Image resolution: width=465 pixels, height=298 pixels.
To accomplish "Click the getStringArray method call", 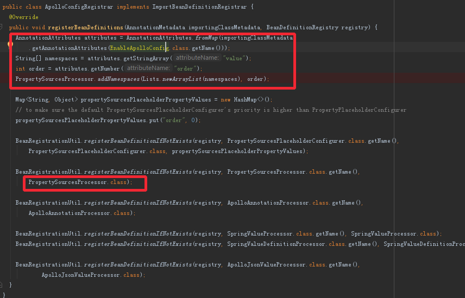I will pyautogui.click(x=146, y=59).
